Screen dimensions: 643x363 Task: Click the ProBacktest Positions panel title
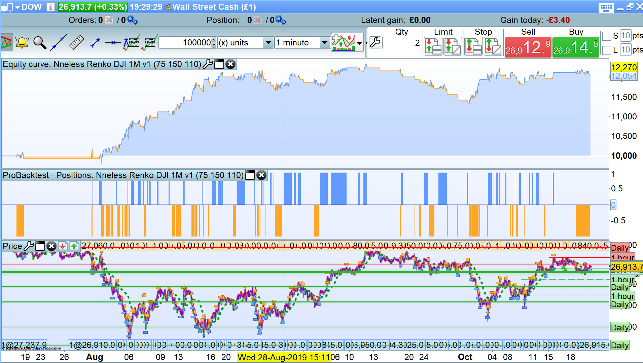click(x=123, y=175)
